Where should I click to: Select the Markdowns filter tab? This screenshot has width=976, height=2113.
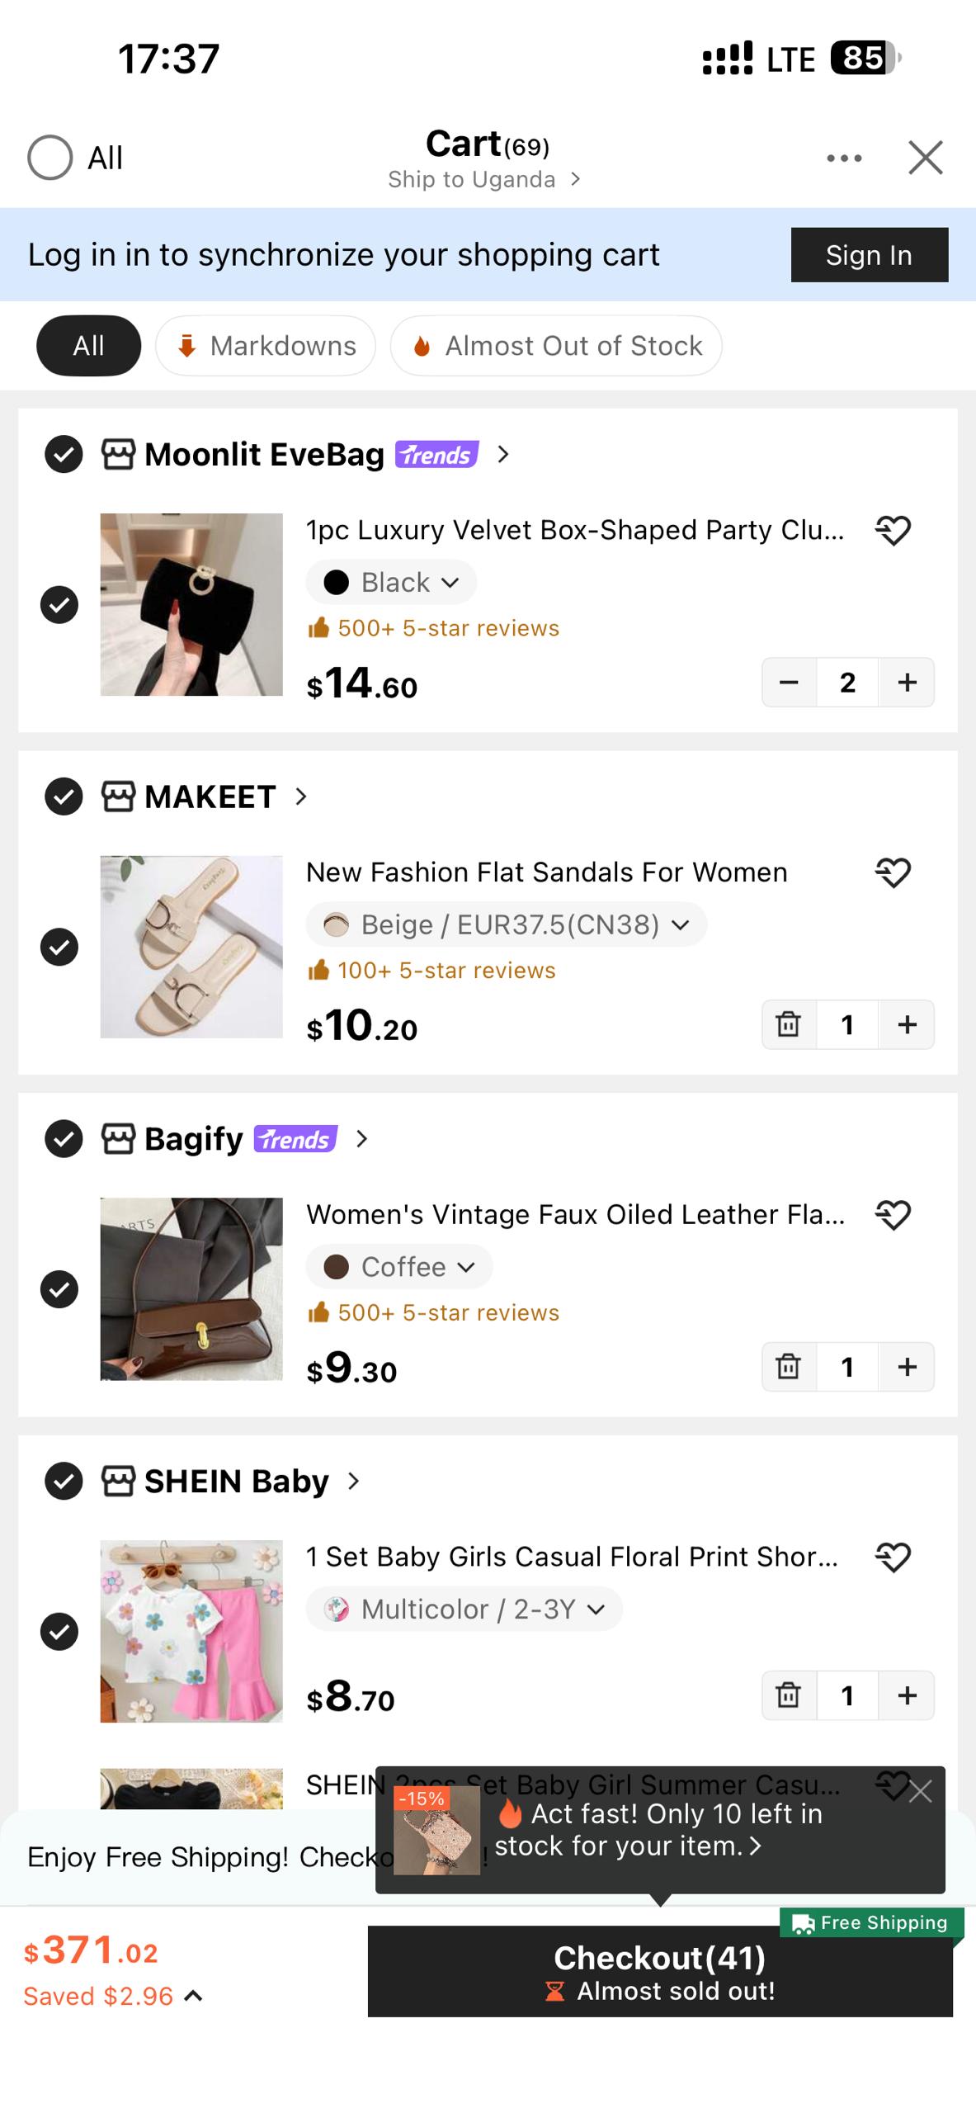click(x=266, y=346)
